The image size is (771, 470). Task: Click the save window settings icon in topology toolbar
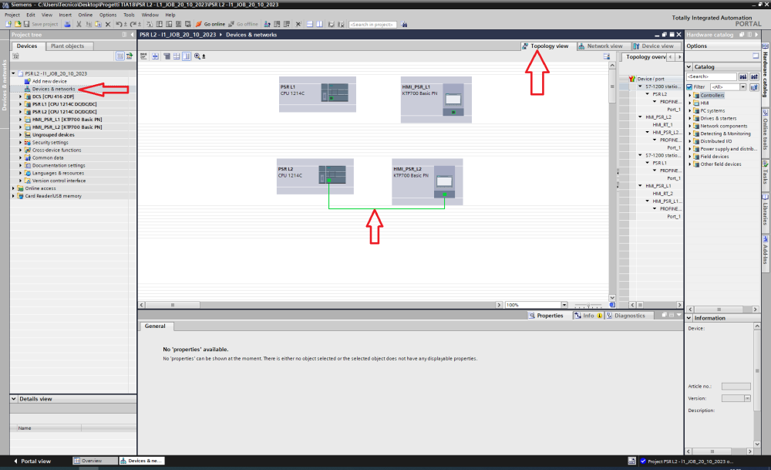pyautogui.click(x=607, y=56)
